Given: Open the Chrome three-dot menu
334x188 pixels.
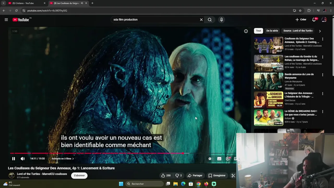Looking at the screenshot, I should point(331,10).
